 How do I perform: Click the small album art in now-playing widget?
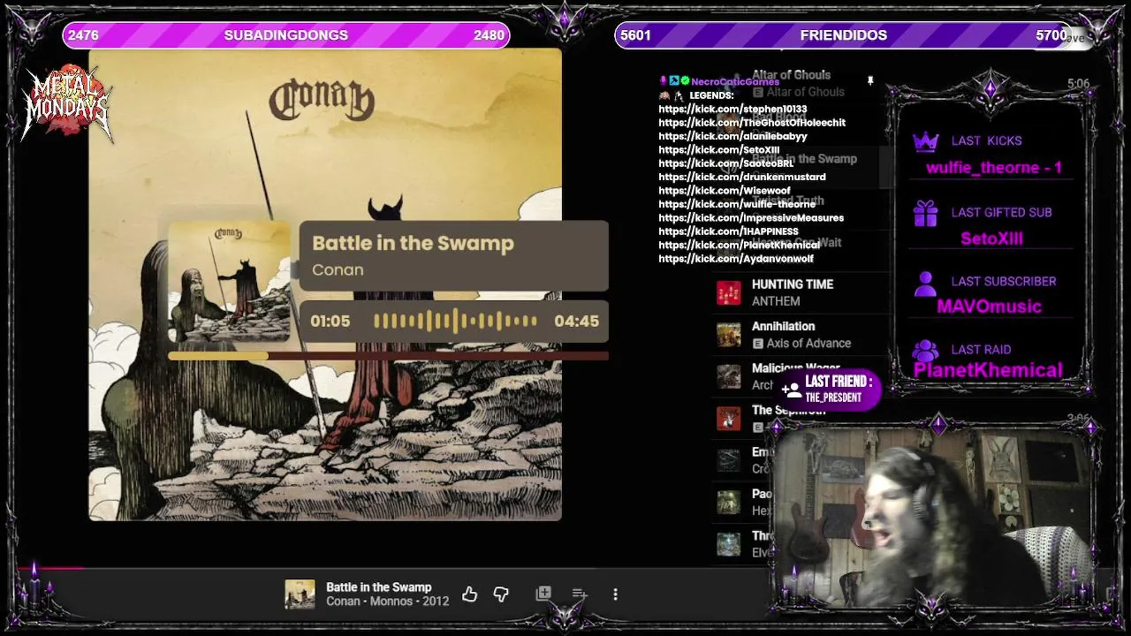click(229, 281)
